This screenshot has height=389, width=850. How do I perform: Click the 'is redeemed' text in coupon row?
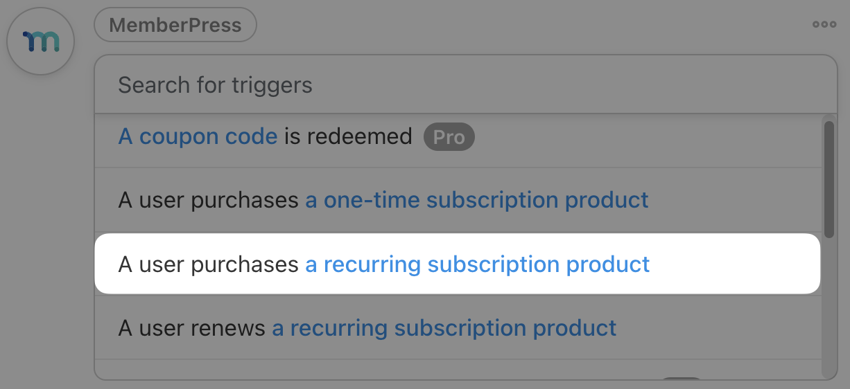pos(348,136)
